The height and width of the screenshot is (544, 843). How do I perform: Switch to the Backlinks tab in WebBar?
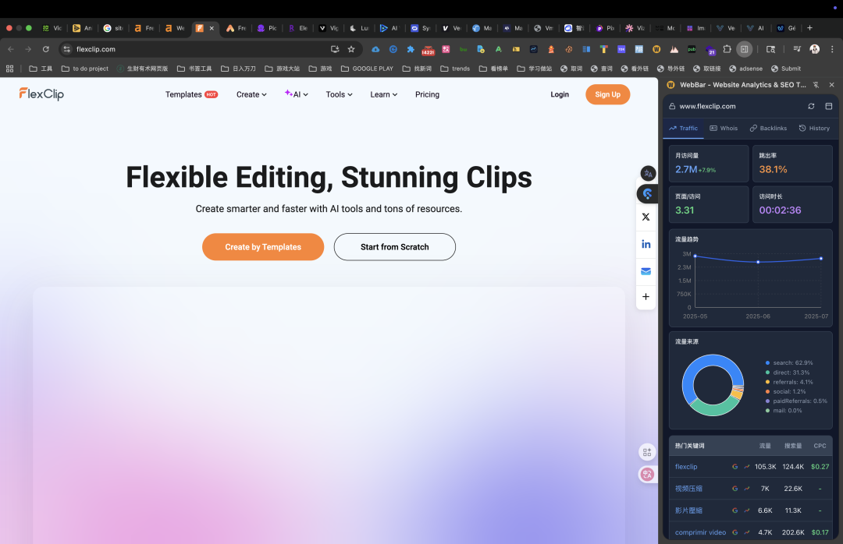coord(768,129)
